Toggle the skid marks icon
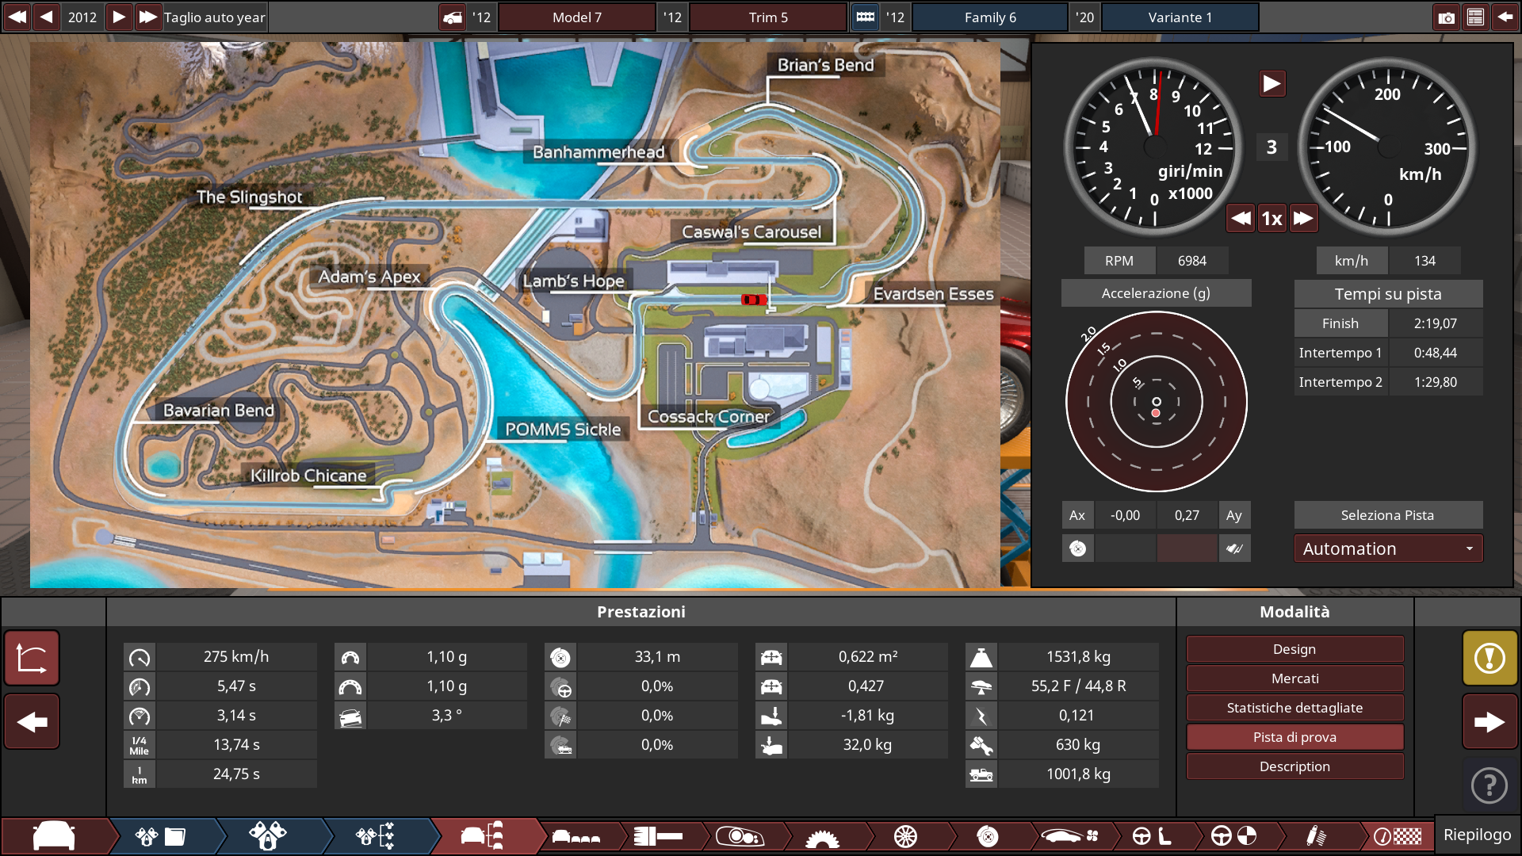Image resolution: width=1522 pixels, height=856 pixels. point(1234,548)
